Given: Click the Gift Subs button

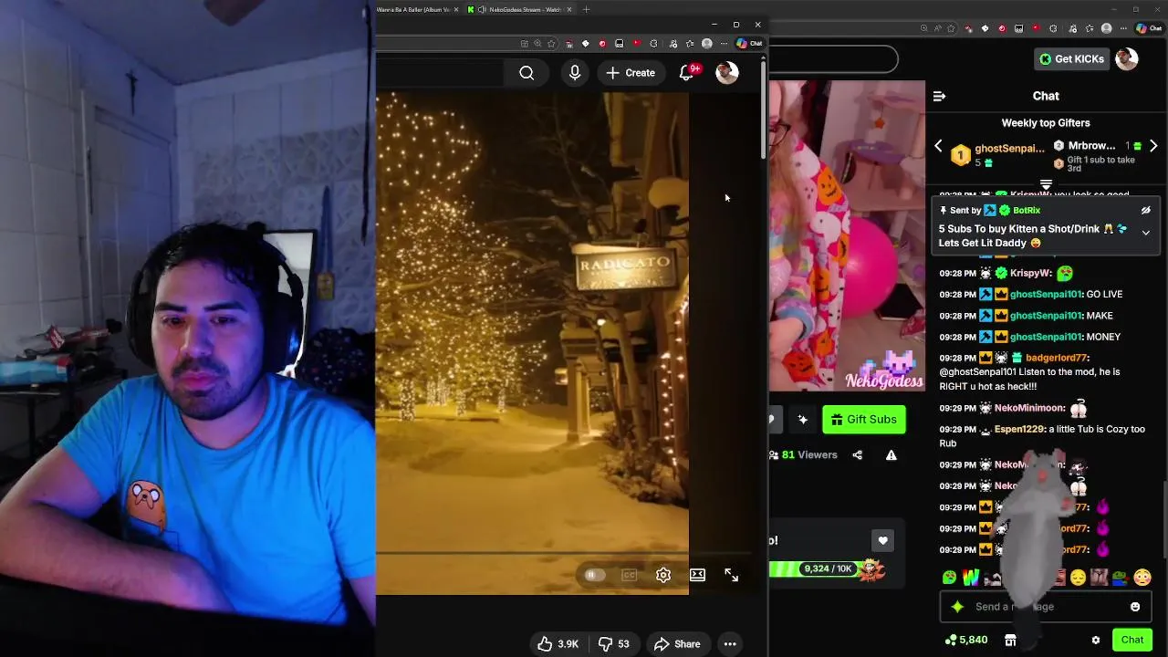Looking at the screenshot, I should click(x=863, y=420).
